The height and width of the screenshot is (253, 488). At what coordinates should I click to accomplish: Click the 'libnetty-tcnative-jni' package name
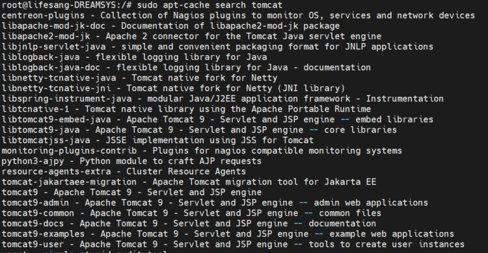(x=56, y=88)
